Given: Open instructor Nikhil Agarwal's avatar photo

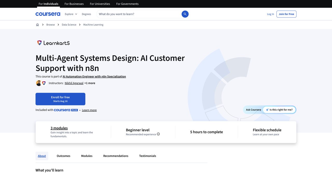Looking at the screenshot, I should pyautogui.click(x=39, y=83).
